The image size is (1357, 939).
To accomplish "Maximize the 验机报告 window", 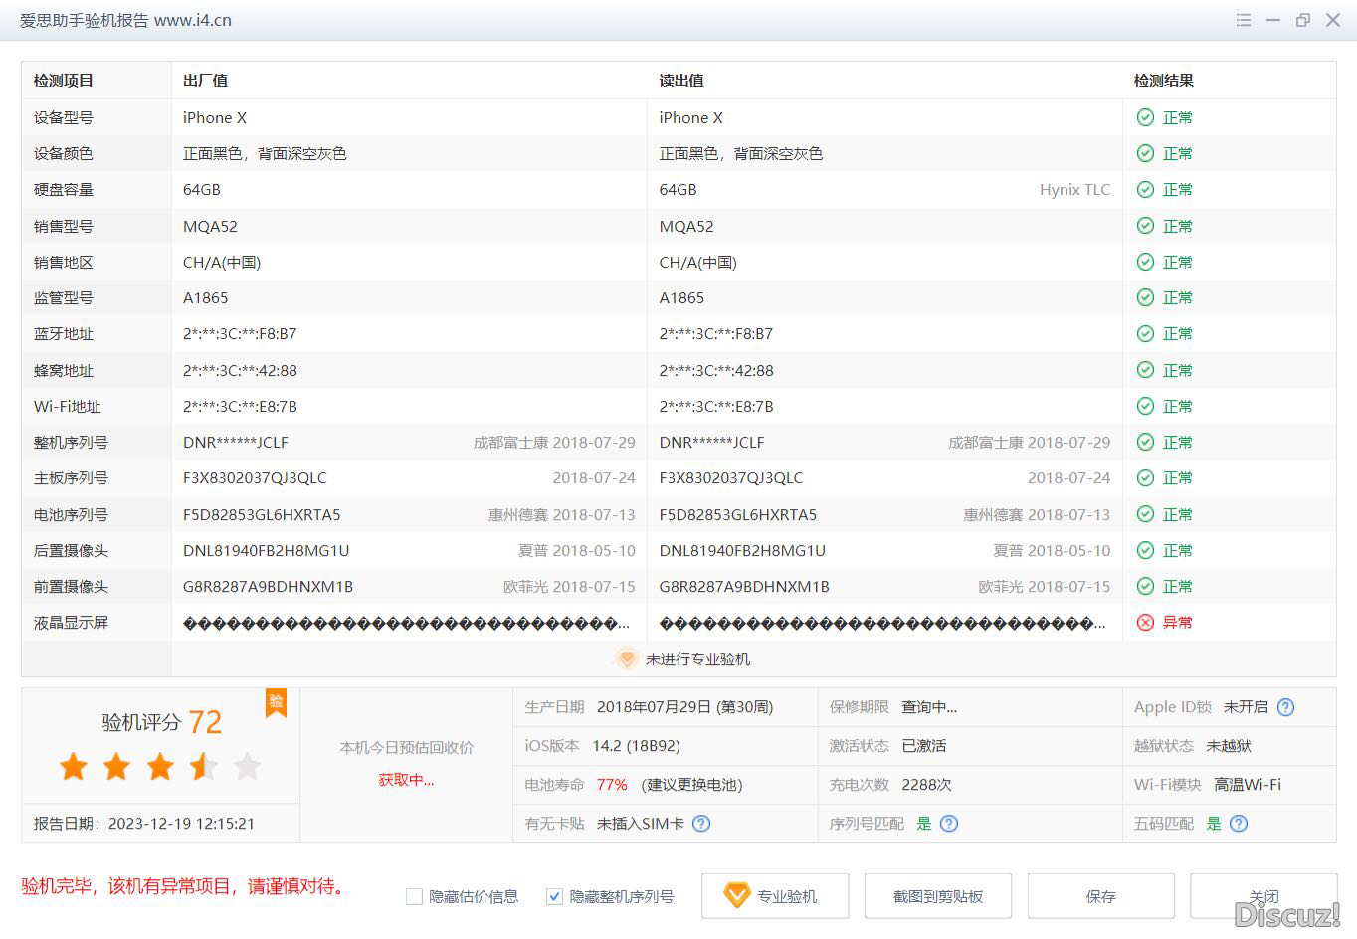I will click(1302, 20).
